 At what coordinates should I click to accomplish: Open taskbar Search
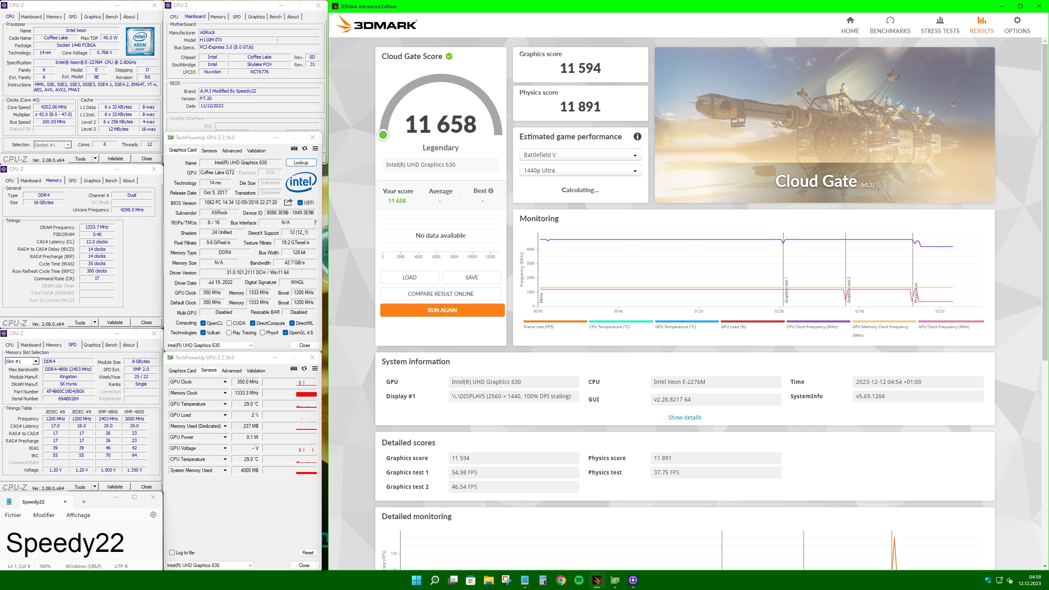[434, 580]
